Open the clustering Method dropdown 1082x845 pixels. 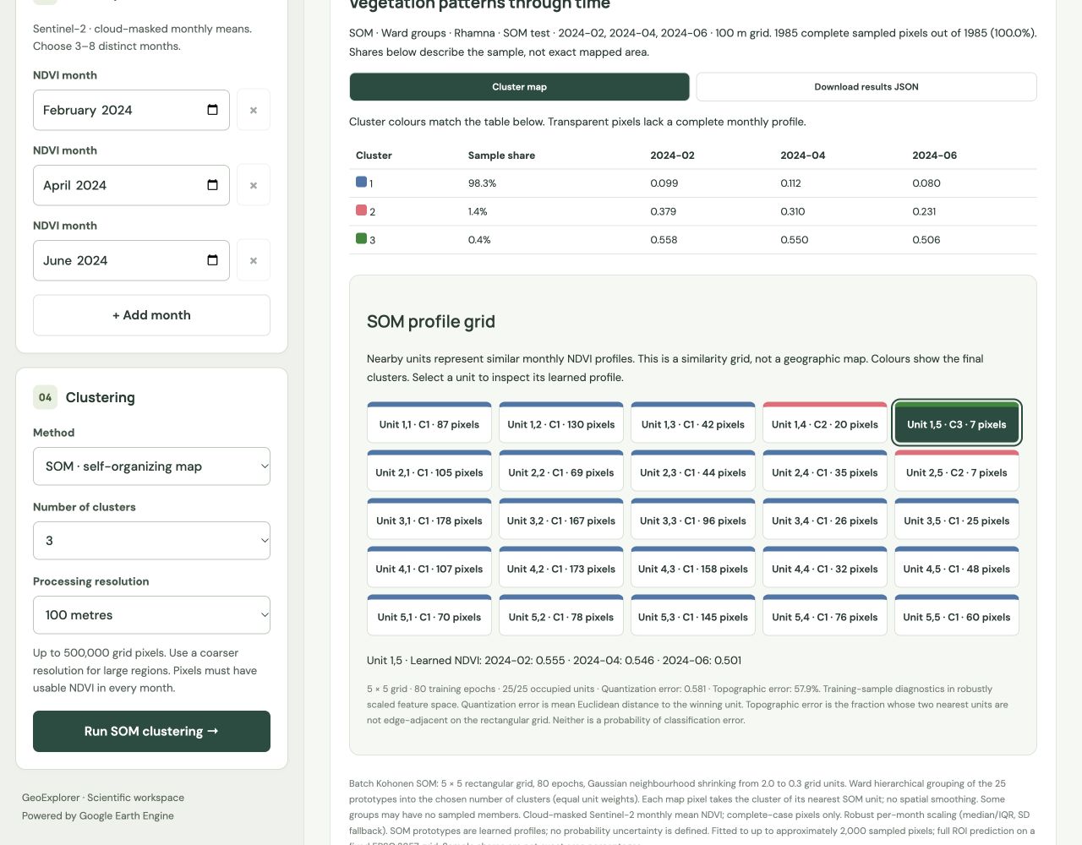(151, 466)
